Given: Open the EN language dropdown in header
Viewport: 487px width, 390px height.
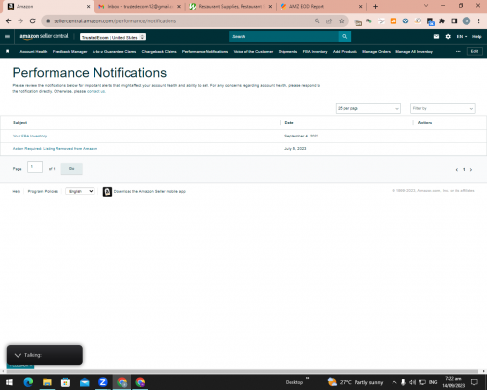Looking at the screenshot, I should point(461,37).
